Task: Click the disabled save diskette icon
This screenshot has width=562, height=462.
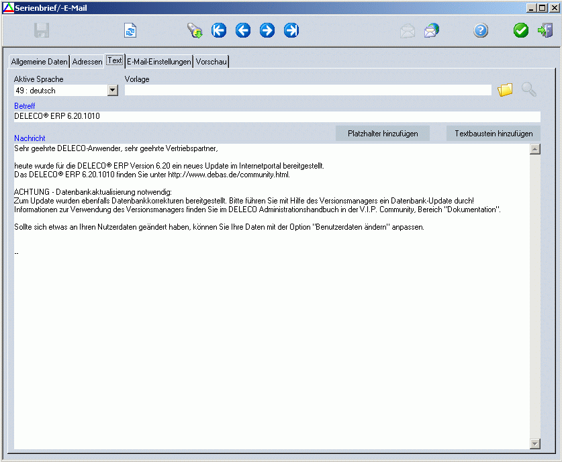Action: pos(42,30)
